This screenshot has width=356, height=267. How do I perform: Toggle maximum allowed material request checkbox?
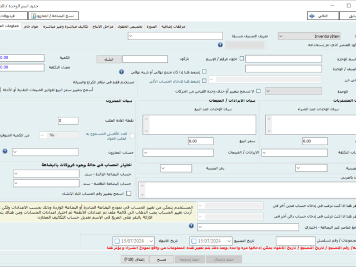click(132, 136)
